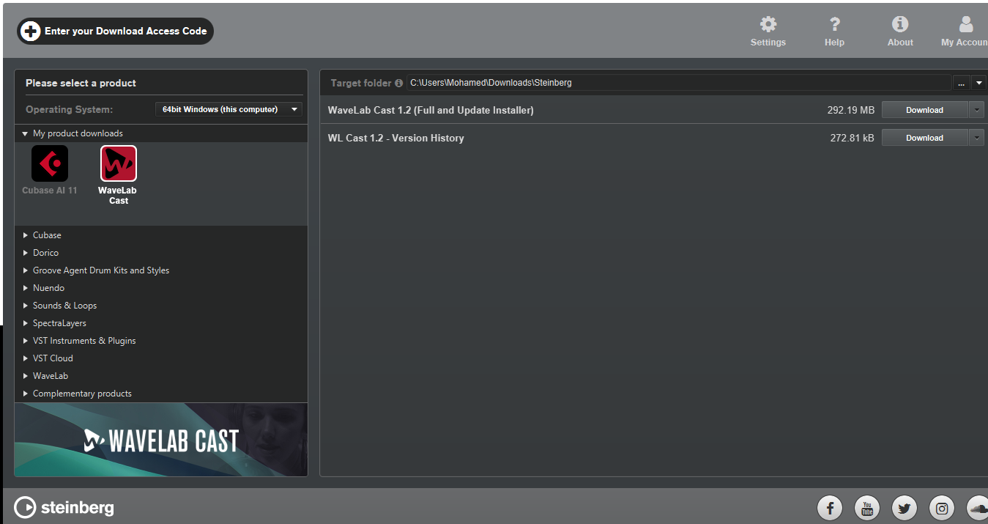Viewport: 988px width, 524px height.
Task: Expand Groove Agent Drum Kits and Styles
Action: (26, 270)
